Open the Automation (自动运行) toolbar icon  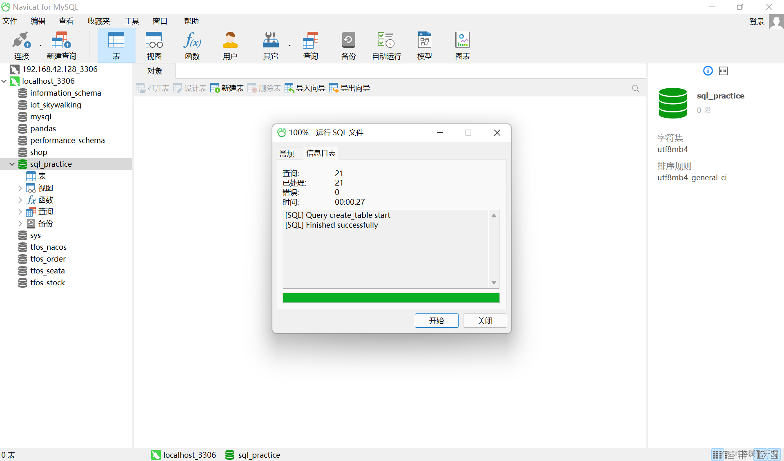tap(386, 45)
